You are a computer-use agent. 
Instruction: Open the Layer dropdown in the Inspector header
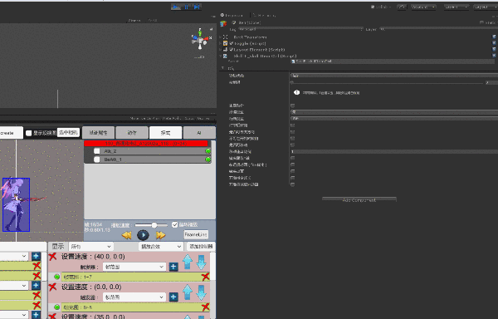click(x=439, y=29)
